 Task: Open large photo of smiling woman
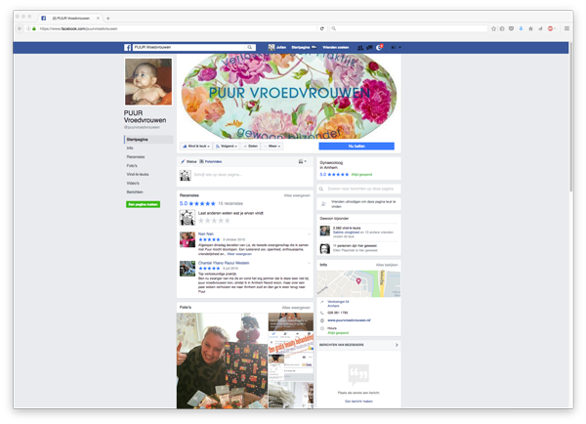tap(223, 360)
